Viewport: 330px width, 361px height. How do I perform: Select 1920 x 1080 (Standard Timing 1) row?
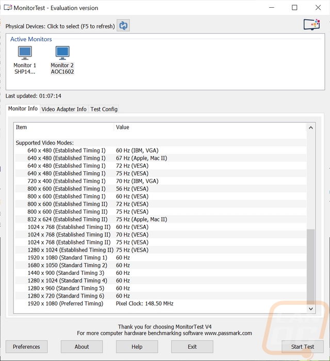pyautogui.click(x=161, y=257)
